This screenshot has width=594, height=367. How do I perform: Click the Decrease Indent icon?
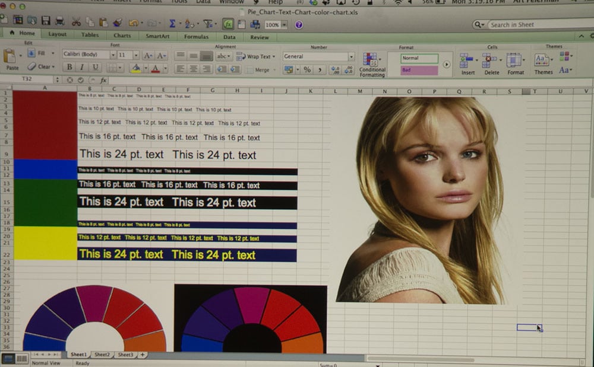click(x=222, y=69)
